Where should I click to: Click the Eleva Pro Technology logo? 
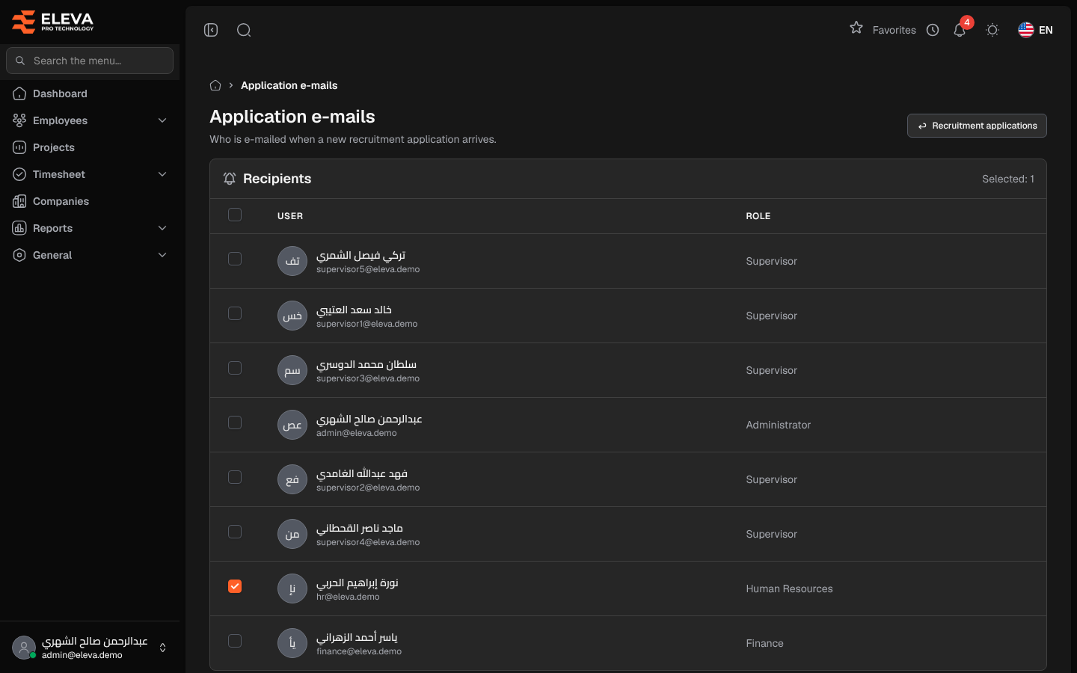point(53,22)
